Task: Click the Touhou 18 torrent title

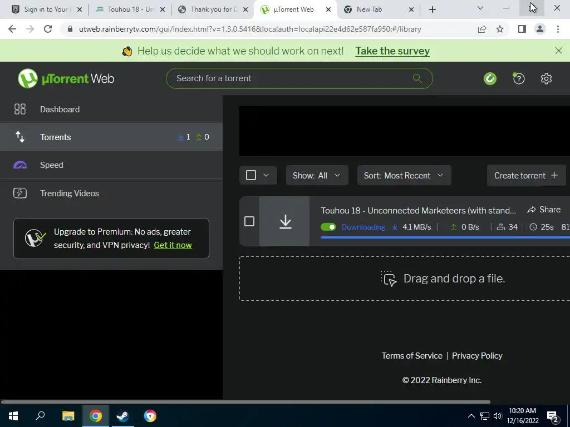Action: point(418,211)
